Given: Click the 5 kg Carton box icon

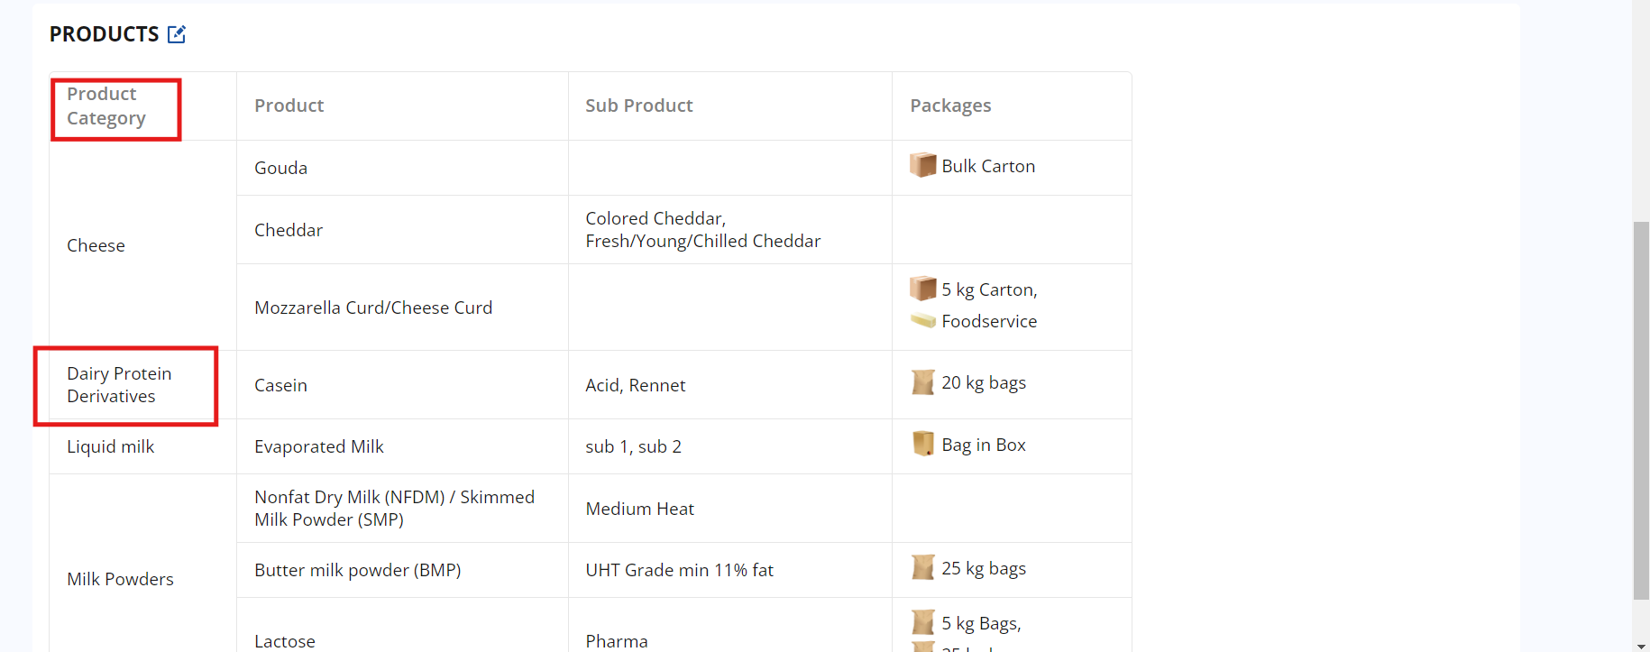Looking at the screenshot, I should click(x=922, y=289).
